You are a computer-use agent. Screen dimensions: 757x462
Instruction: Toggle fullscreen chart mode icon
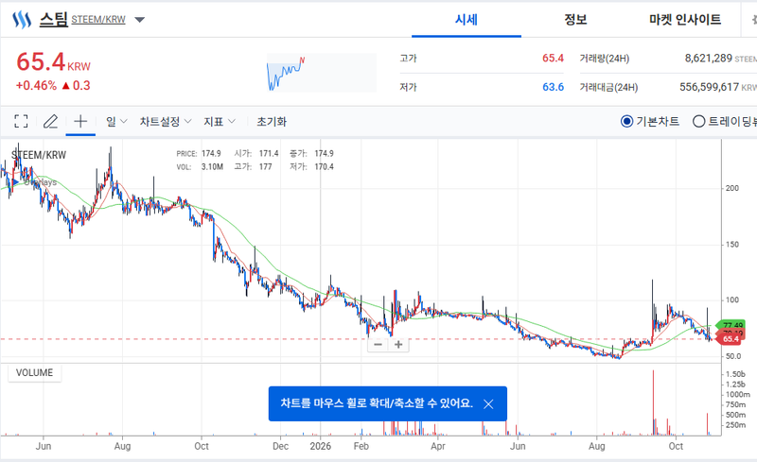click(x=21, y=122)
